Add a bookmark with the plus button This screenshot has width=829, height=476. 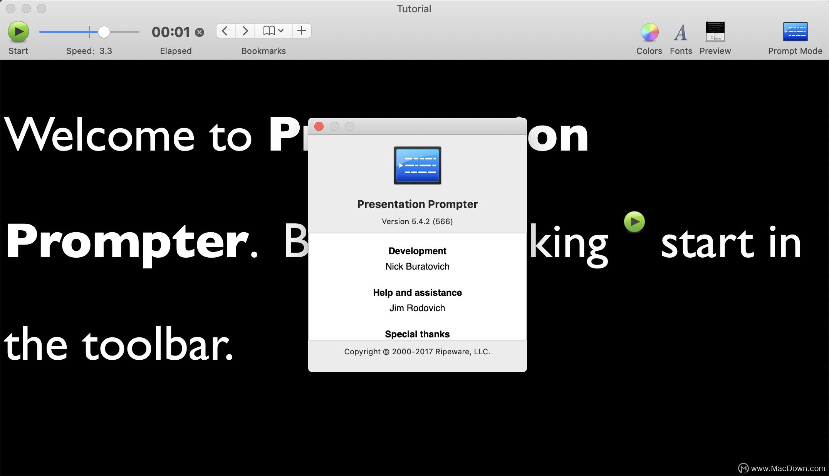302,31
